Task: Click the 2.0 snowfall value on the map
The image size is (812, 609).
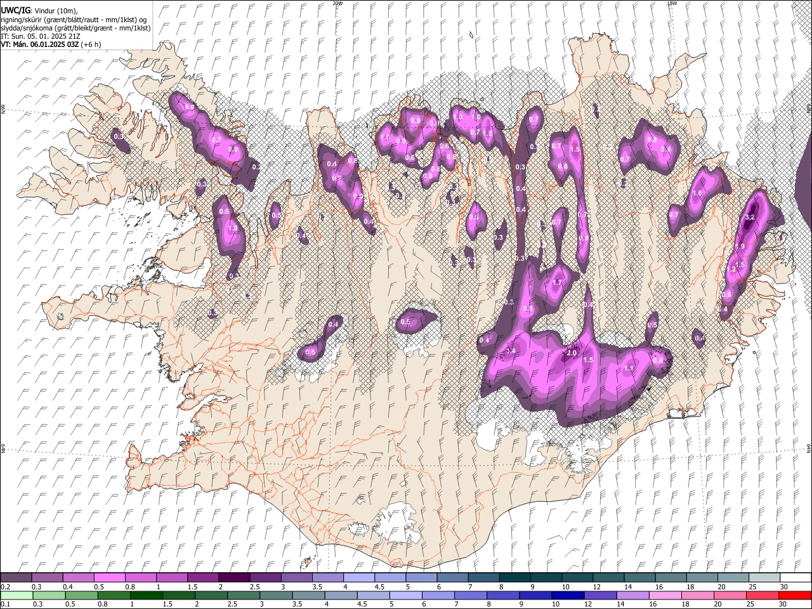Action: click(x=572, y=353)
